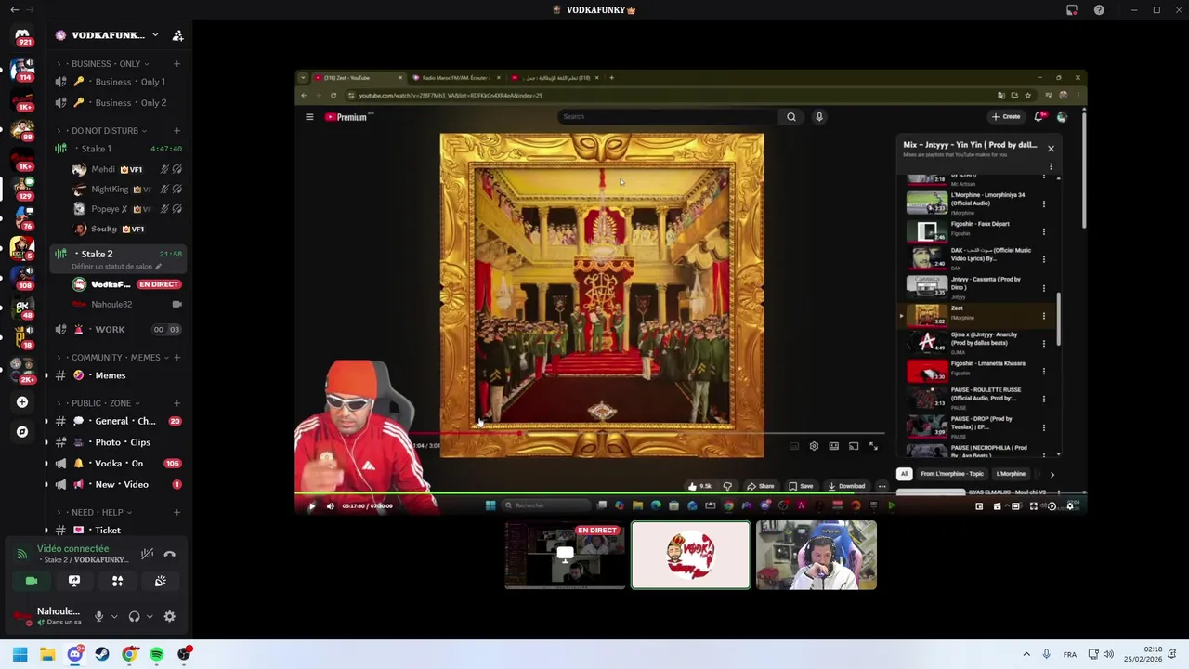
Task: Toggle your camera in the voice panel
Action: pyautogui.click(x=32, y=581)
